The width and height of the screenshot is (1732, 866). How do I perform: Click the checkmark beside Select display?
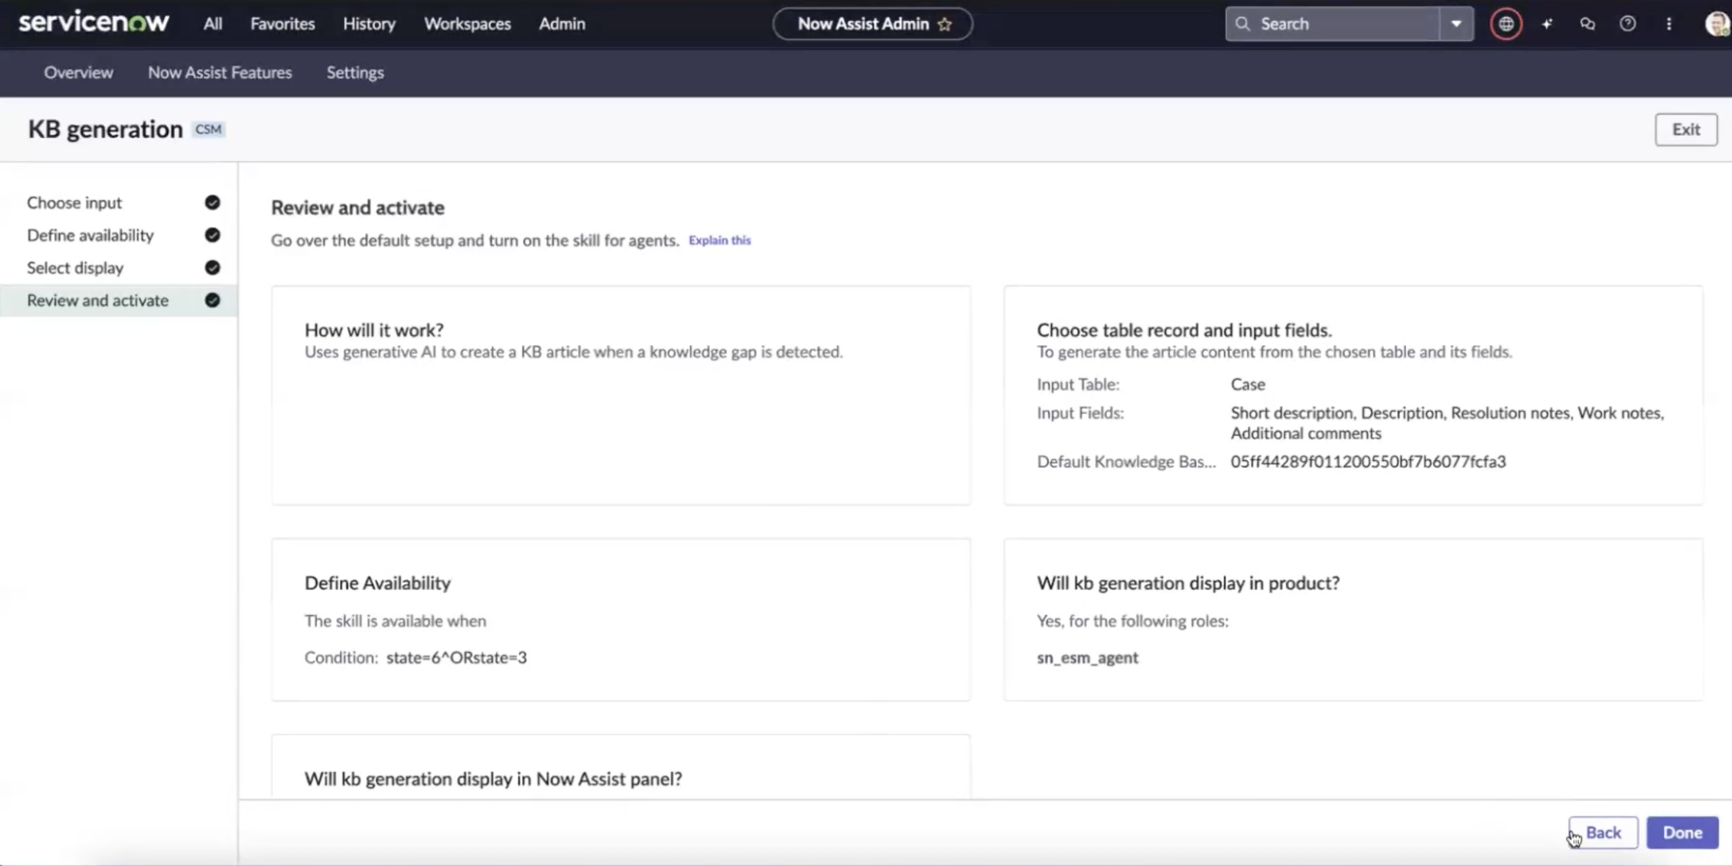(213, 267)
